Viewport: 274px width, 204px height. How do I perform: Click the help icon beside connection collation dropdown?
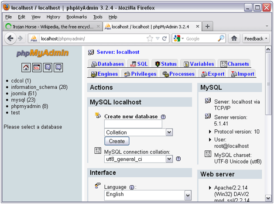click(178, 159)
